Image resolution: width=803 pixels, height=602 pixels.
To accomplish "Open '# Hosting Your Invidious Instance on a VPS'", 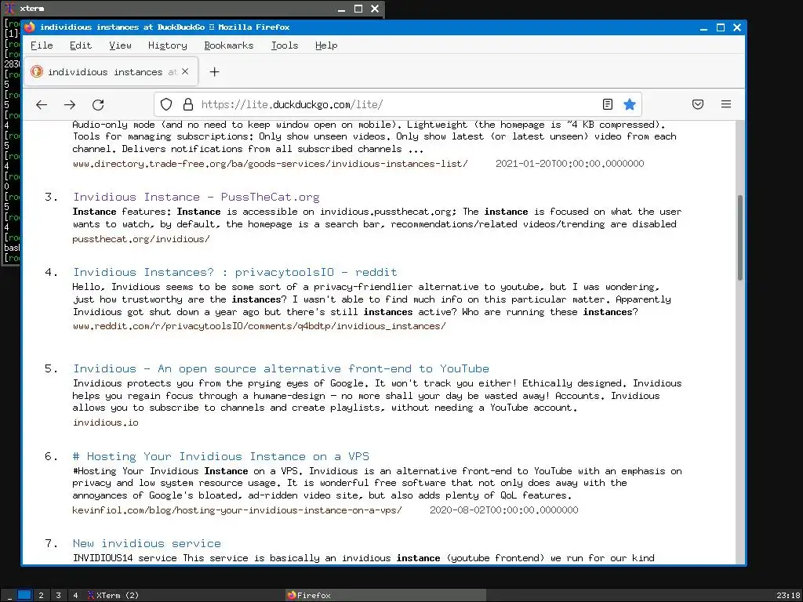I will tap(221, 457).
